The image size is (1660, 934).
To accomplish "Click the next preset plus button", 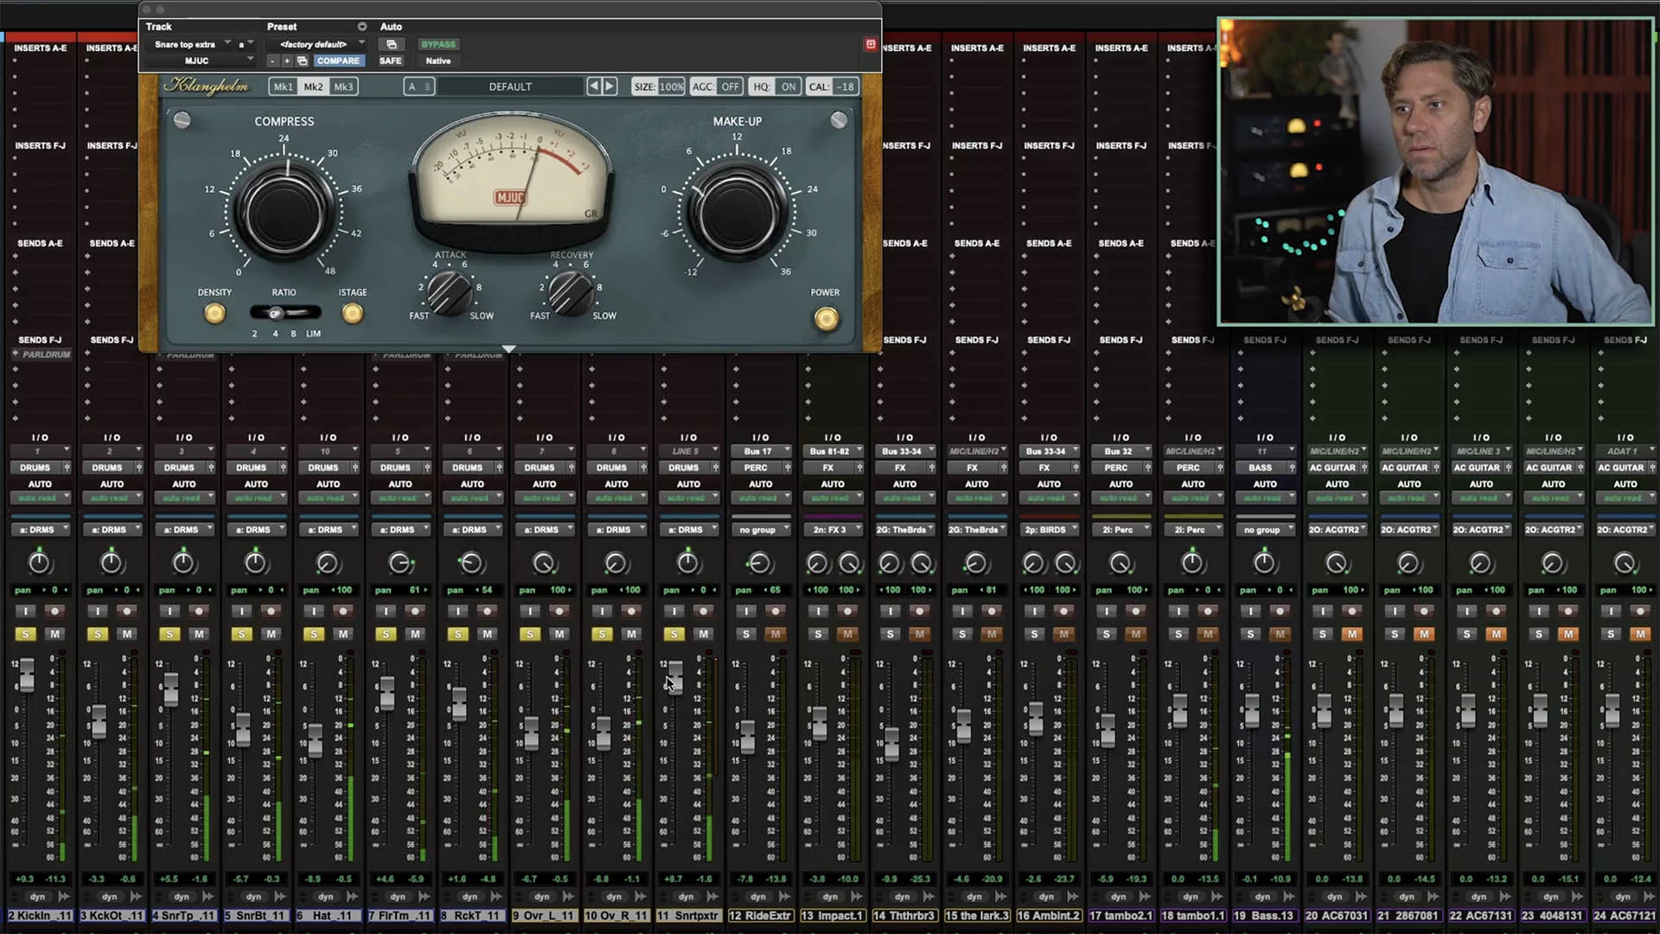I will point(287,61).
